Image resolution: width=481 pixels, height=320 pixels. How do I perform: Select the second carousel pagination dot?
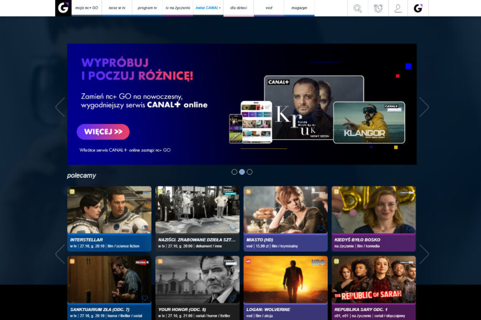[x=242, y=172]
